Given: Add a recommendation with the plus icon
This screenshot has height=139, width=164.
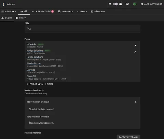Looking at the screenshot, I should (x=135, y=102).
